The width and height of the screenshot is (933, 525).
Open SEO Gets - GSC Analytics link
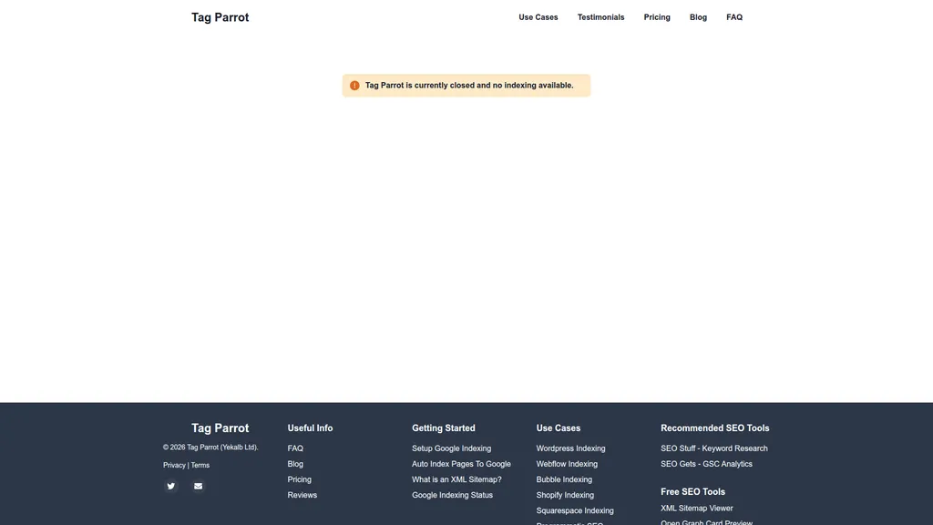pos(706,464)
